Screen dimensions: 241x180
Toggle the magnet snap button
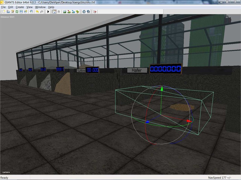[x=58, y=12]
